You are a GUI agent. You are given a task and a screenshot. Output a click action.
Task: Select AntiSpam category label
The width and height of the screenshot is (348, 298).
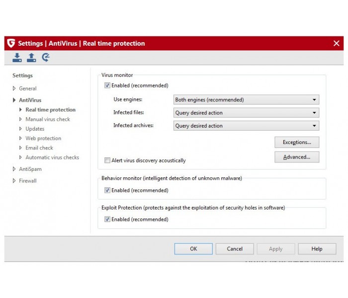(30, 169)
